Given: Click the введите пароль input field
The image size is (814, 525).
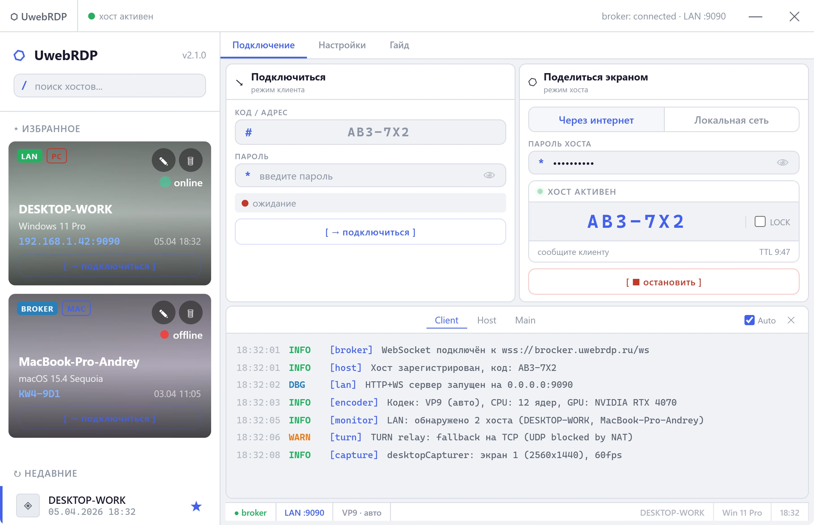Looking at the screenshot, I should point(370,175).
